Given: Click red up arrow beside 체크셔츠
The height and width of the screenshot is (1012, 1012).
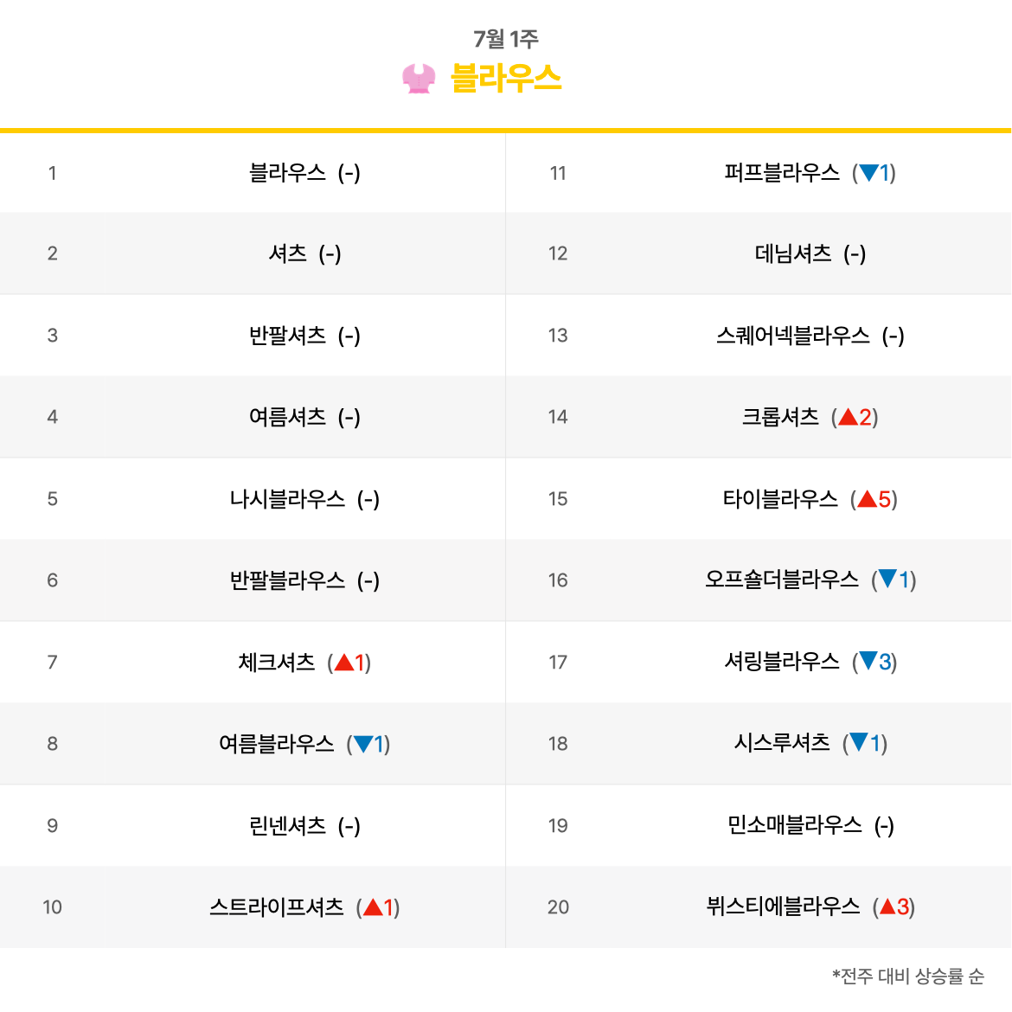Looking at the screenshot, I should pyautogui.click(x=344, y=663).
